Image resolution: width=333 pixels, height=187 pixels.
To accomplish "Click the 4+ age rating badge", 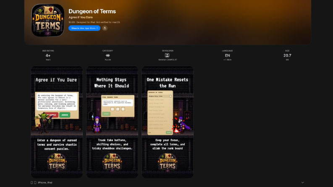I will (48, 55).
